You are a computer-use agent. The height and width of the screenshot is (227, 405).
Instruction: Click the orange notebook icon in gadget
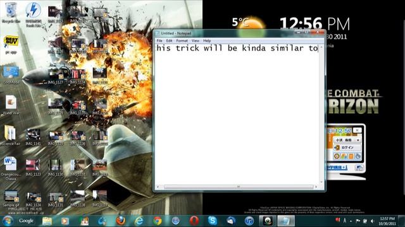(x=351, y=156)
